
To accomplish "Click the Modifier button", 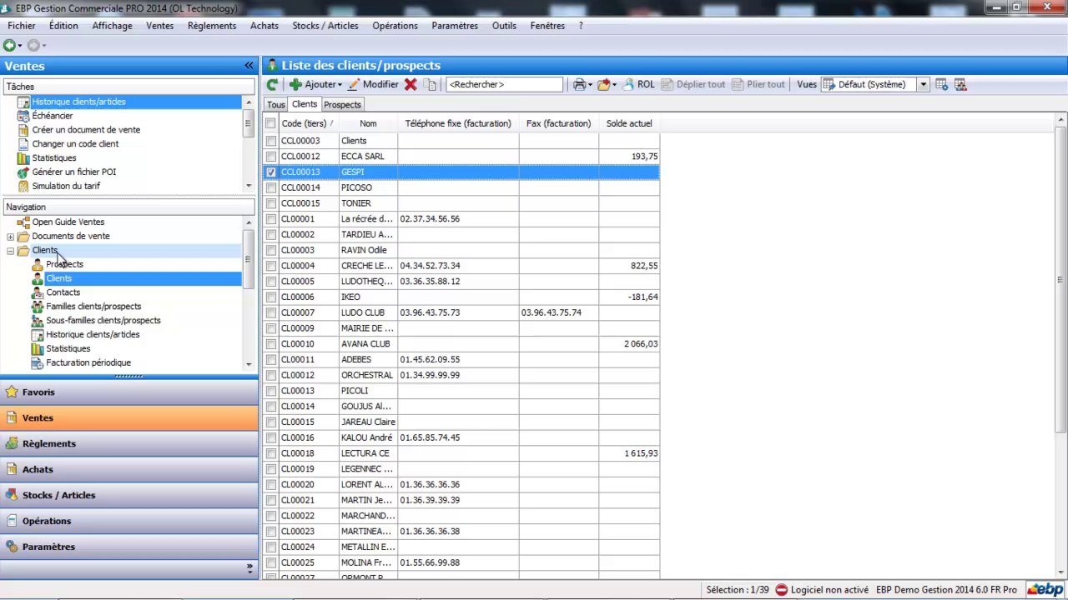I will [373, 84].
